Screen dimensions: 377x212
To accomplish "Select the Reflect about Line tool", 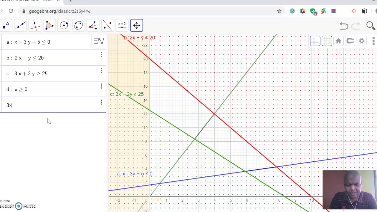I will [108, 26].
